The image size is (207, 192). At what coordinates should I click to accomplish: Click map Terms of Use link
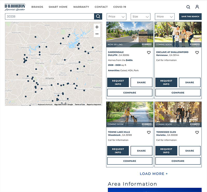coord(80,104)
